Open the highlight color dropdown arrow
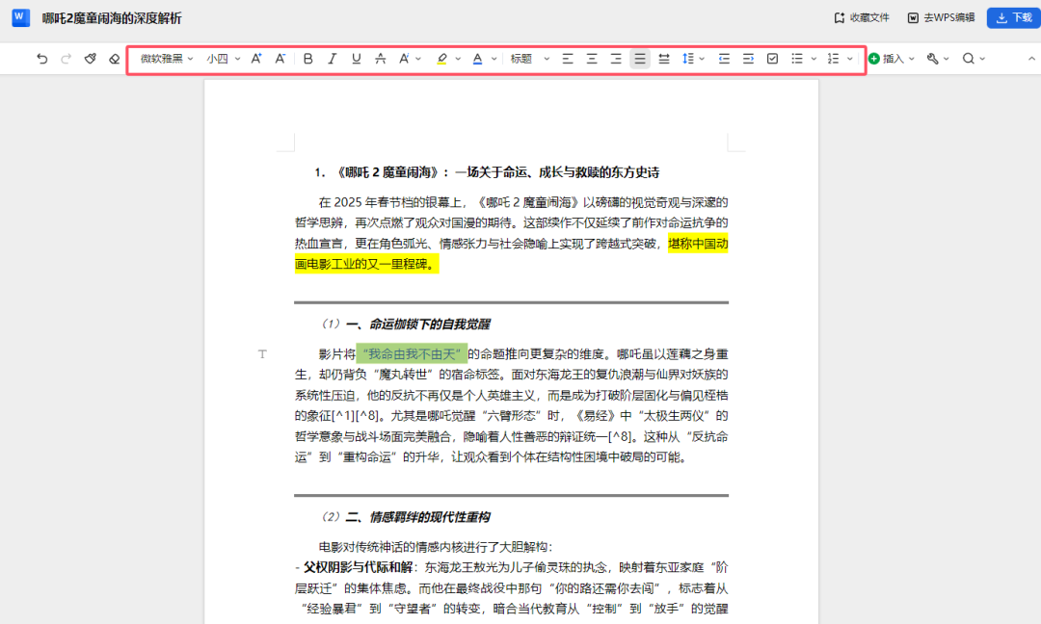The width and height of the screenshot is (1041, 624). pos(458,59)
